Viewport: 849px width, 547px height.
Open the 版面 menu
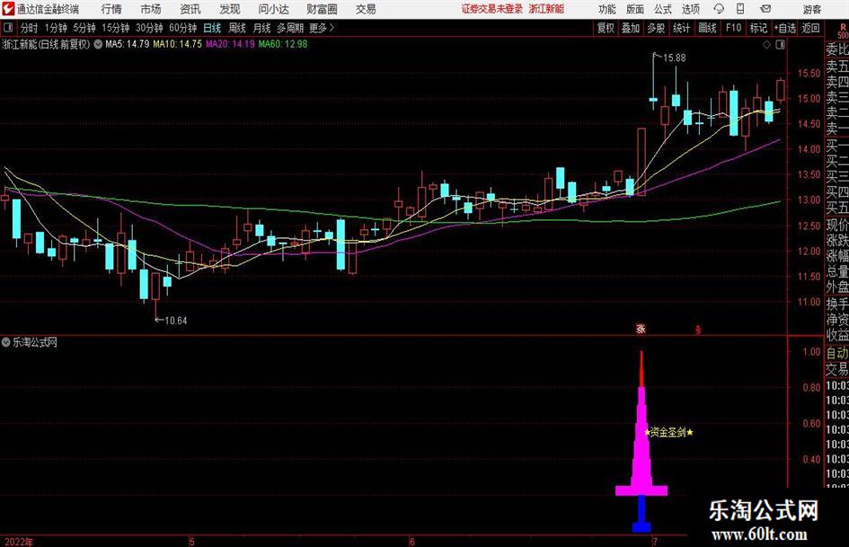[634, 9]
